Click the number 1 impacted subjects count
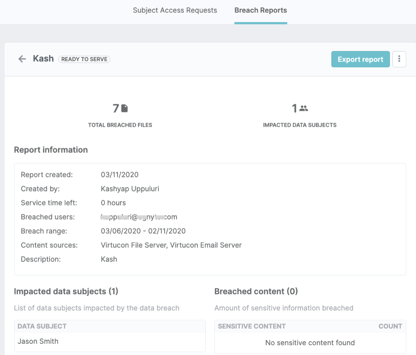This screenshot has height=355, width=416. click(x=294, y=108)
